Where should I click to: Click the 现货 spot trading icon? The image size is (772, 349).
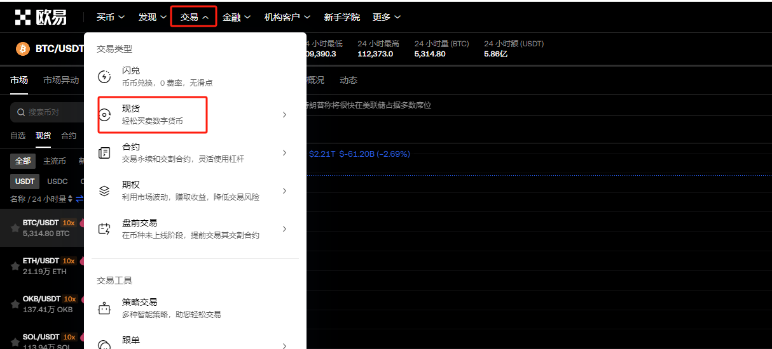coord(104,115)
